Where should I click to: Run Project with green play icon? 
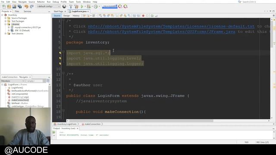coord(82,6)
